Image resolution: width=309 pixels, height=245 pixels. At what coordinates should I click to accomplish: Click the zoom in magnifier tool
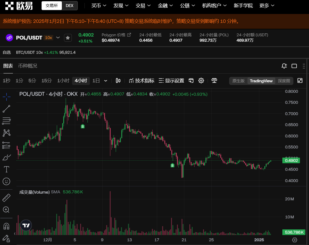(6, 210)
